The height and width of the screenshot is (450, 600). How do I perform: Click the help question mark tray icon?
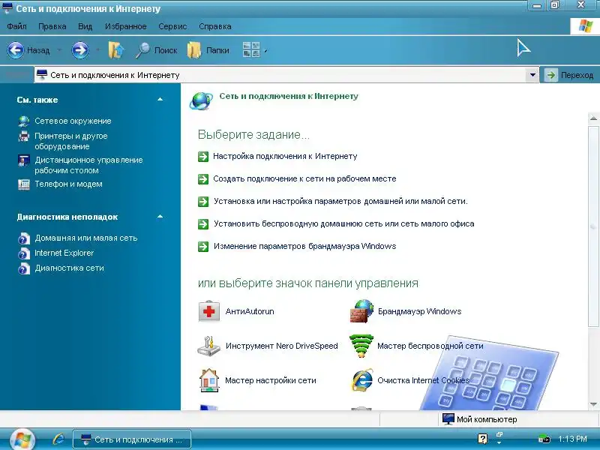pyautogui.click(x=483, y=439)
